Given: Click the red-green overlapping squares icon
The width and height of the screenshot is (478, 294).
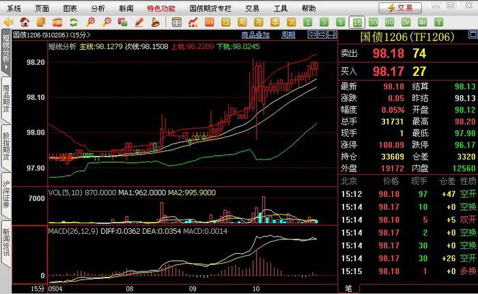Looking at the screenshot, I should pos(122,23).
